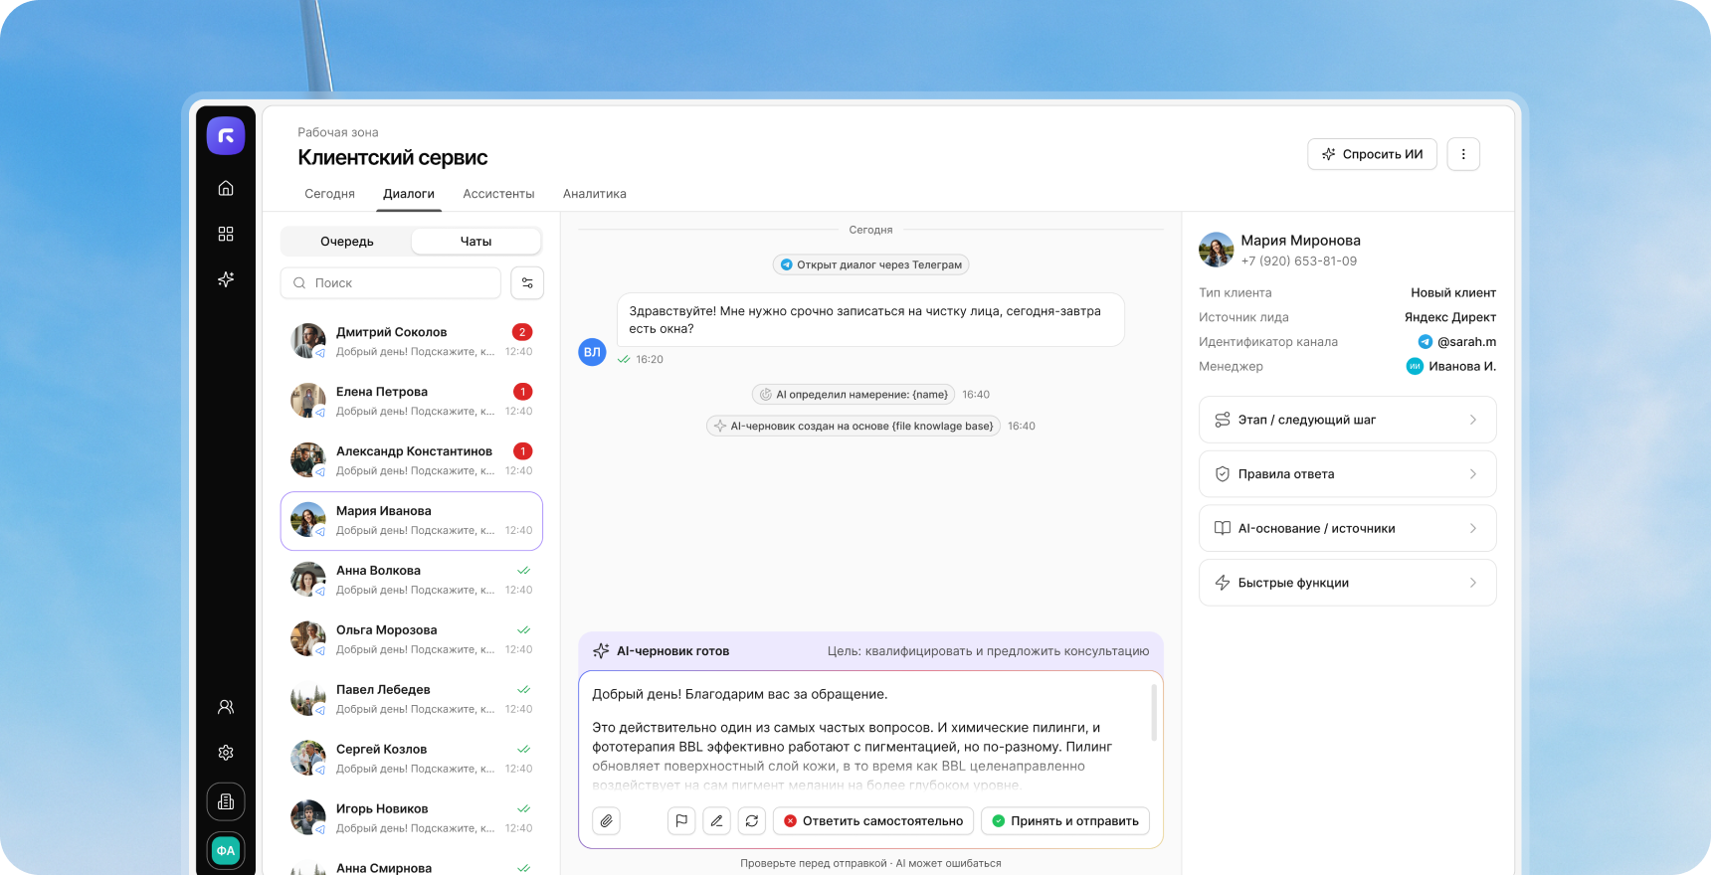Open the Аналитика tab
Image resolution: width=1711 pixels, height=875 pixels.
[595, 194]
